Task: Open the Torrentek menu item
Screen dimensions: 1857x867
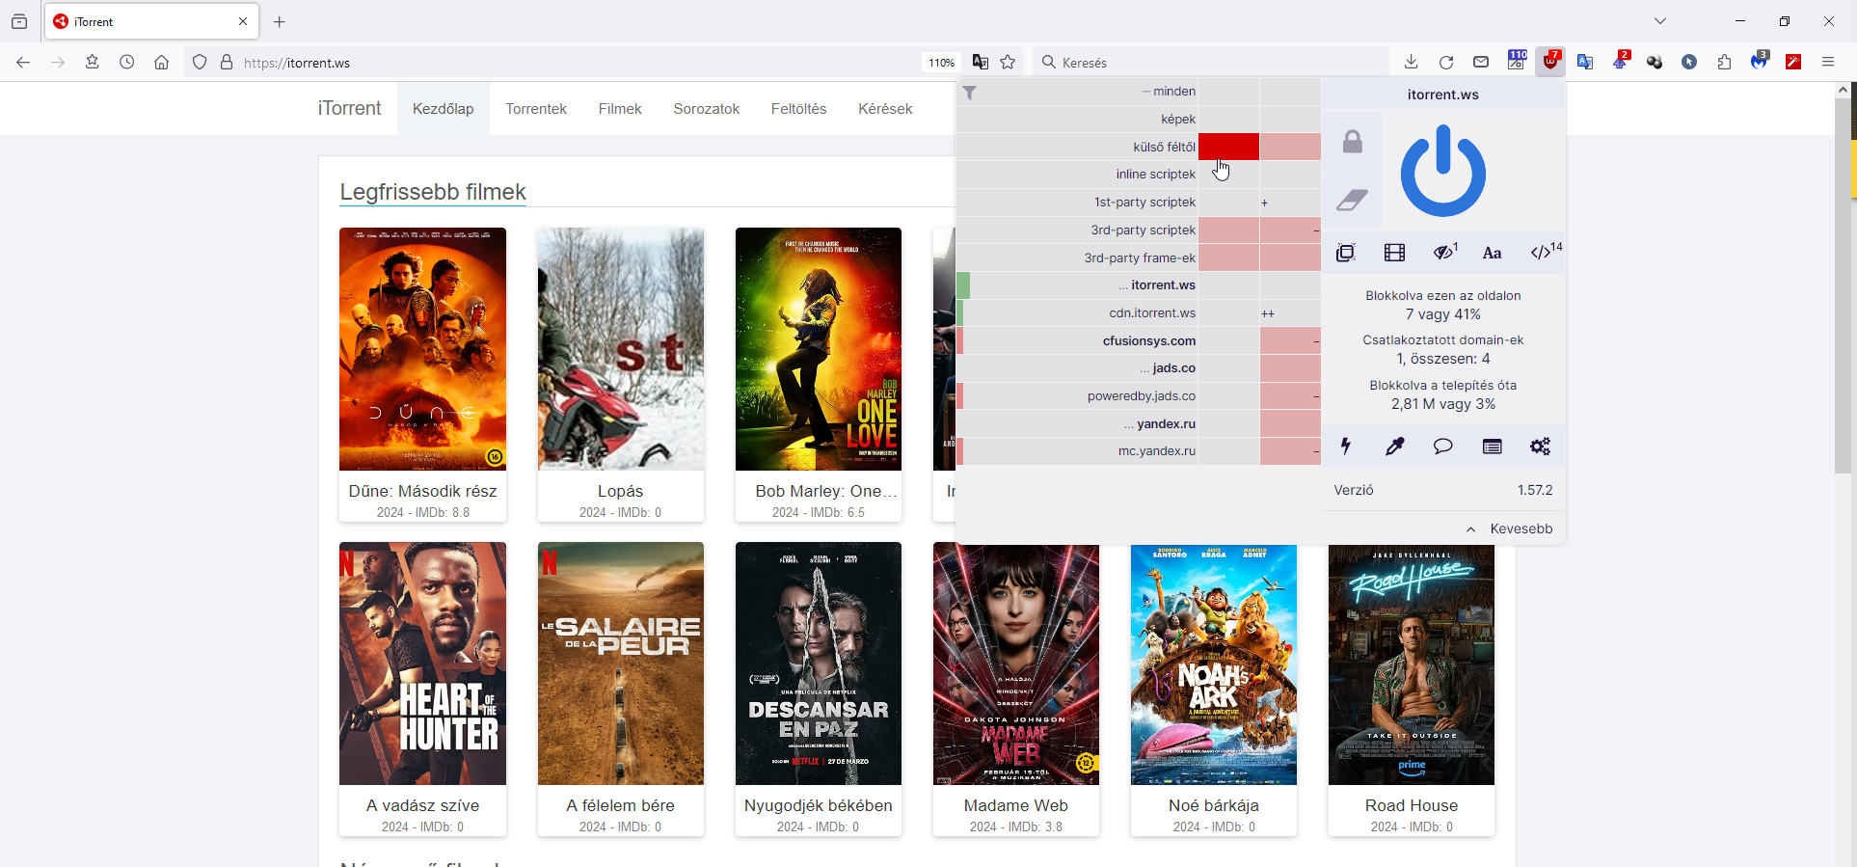Action: (536, 109)
